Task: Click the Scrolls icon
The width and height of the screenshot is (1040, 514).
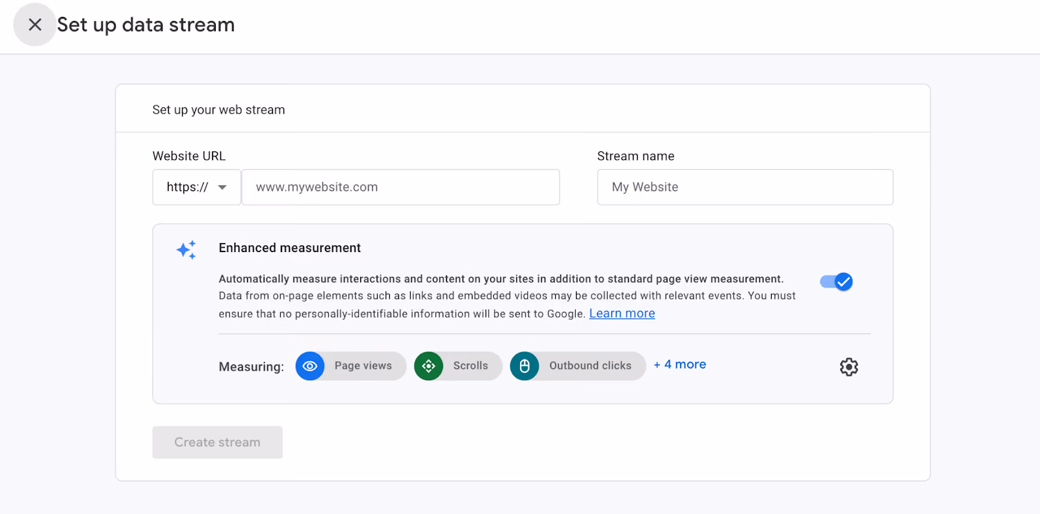Action: tap(428, 366)
